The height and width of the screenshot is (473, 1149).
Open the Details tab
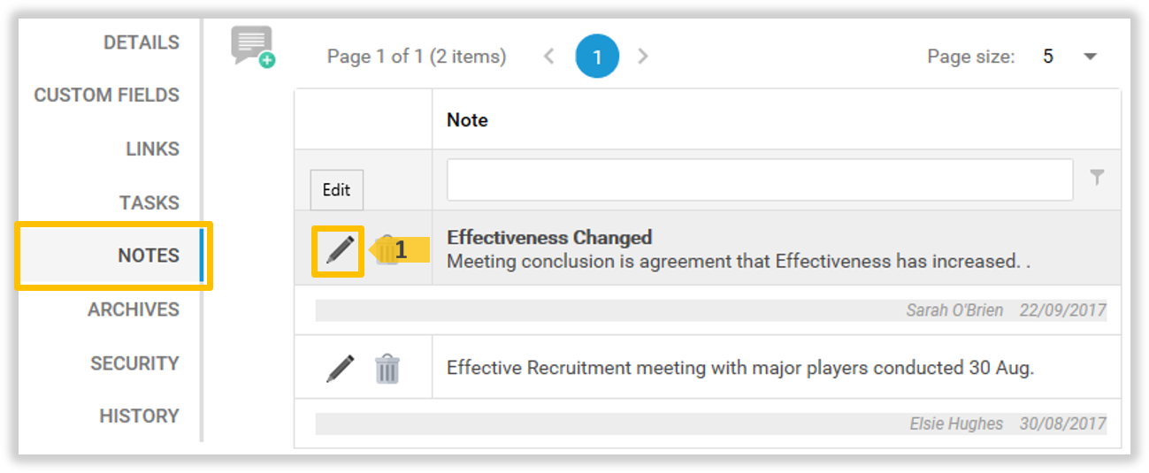141,42
